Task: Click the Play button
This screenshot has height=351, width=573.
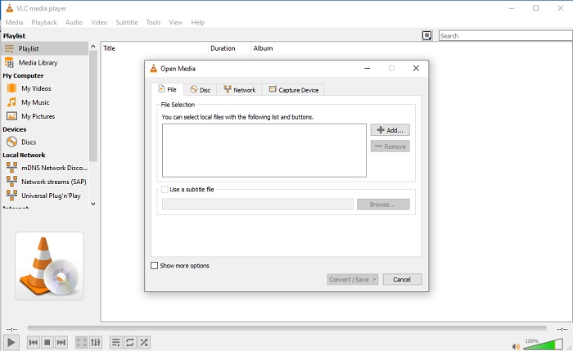Action: 11,342
